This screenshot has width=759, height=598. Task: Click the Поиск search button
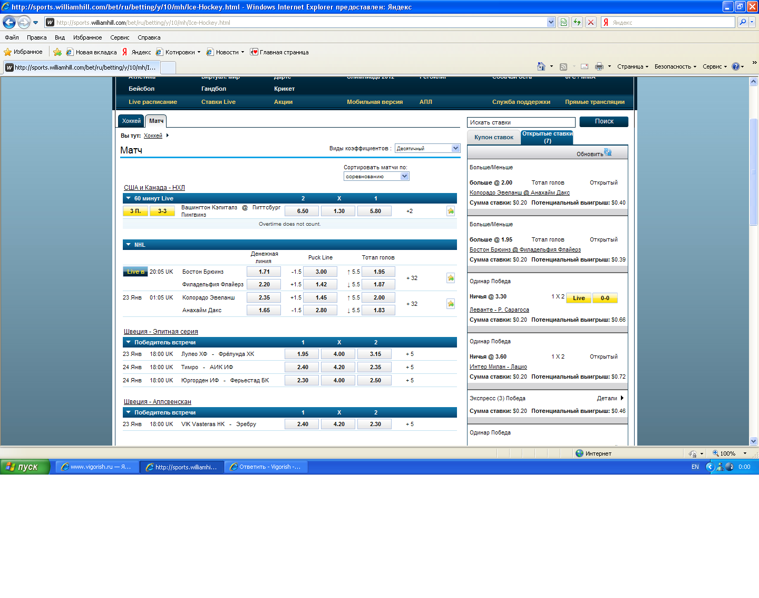point(604,121)
